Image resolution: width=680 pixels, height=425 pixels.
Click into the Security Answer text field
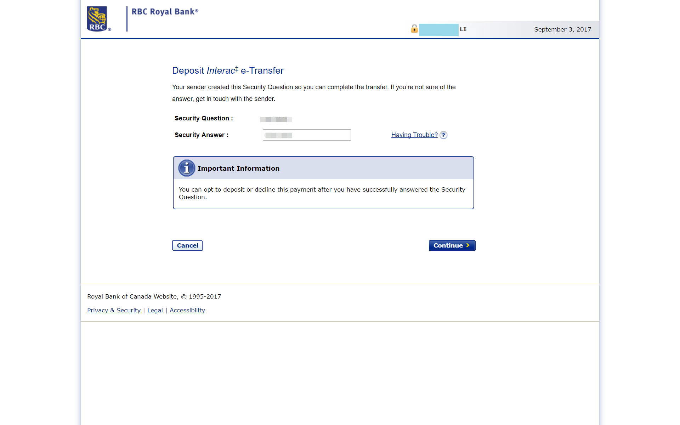click(307, 135)
